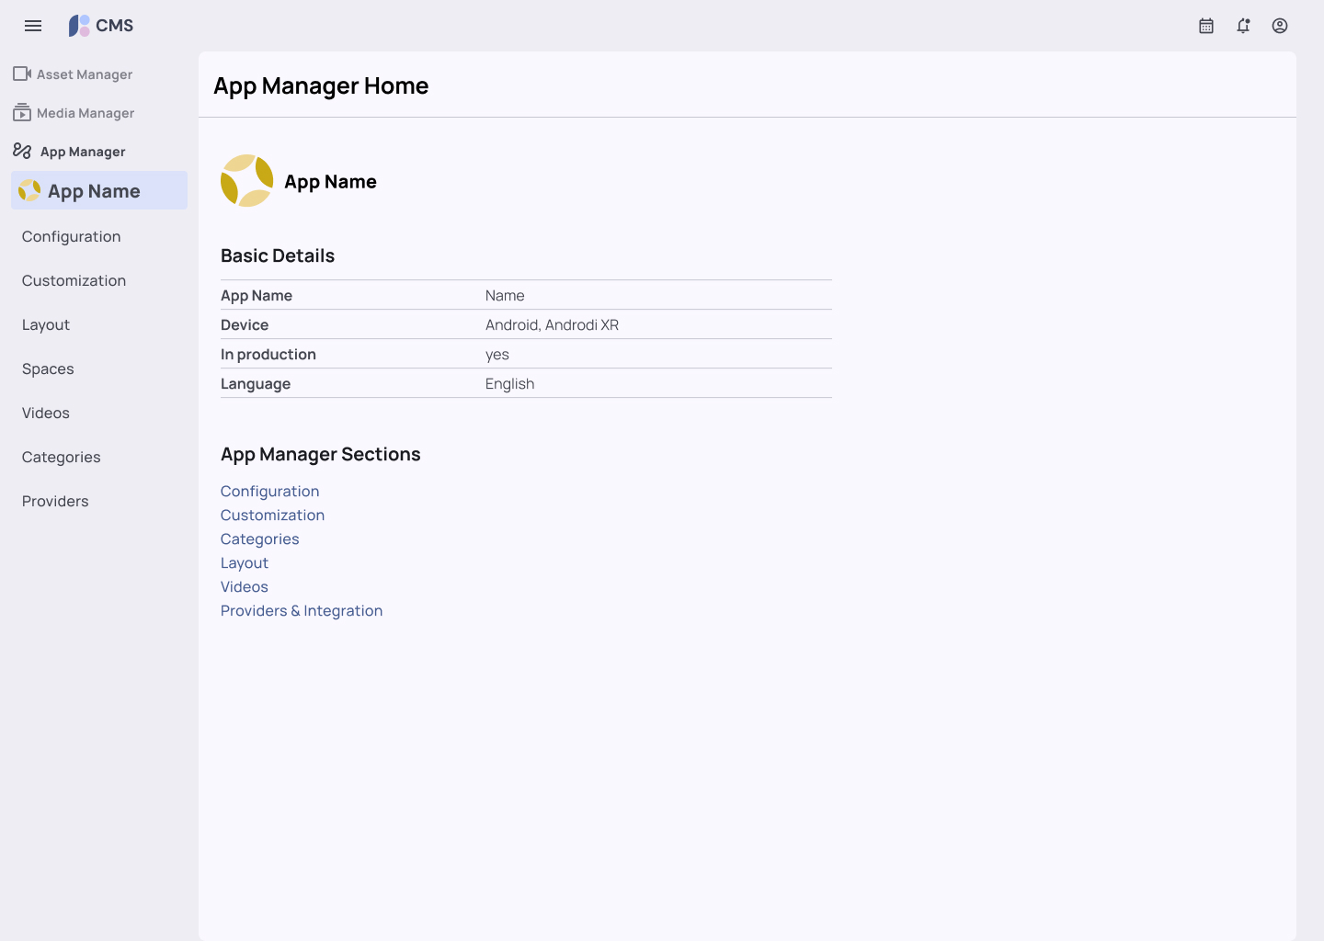1324x941 pixels.
Task: Follow the Categories section link
Action: 260,539
